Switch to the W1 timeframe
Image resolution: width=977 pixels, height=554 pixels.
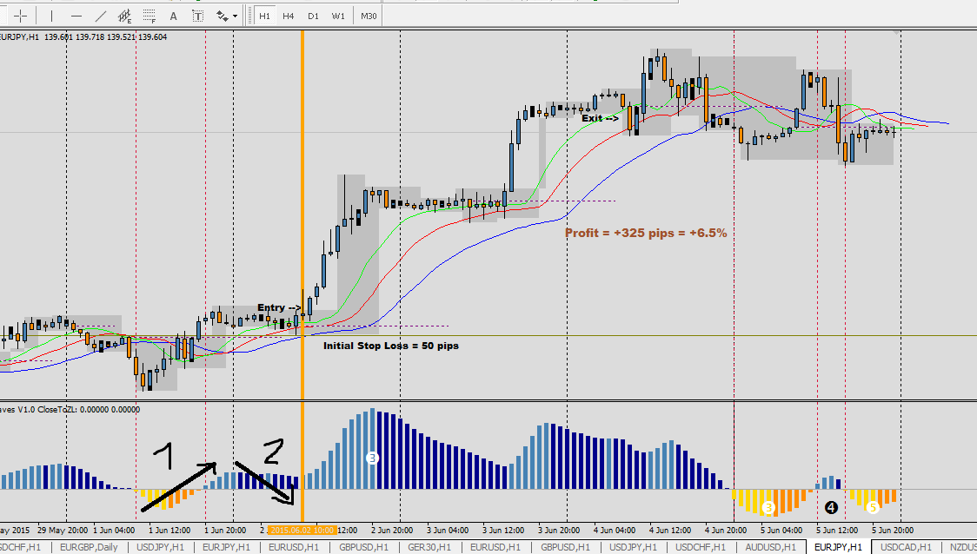[338, 16]
